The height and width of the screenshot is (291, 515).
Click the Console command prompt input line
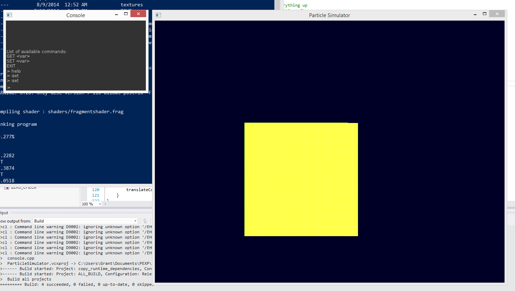(76, 87)
